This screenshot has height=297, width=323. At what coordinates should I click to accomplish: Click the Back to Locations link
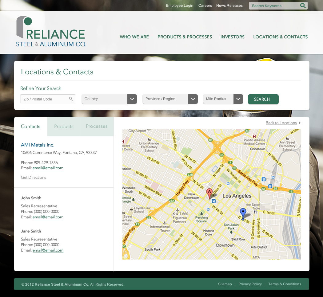pos(281,123)
